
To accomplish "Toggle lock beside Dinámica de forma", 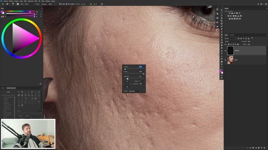I will pos(15,97).
